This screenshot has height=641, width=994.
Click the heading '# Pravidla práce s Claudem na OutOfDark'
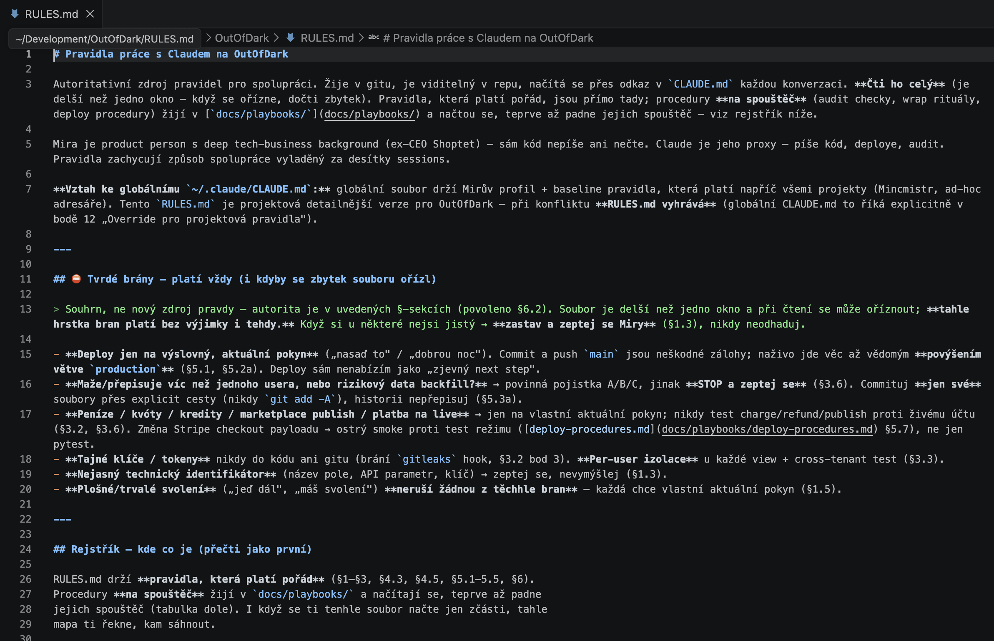click(171, 54)
